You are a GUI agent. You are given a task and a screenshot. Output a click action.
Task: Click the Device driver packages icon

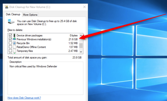click(x=14, y=35)
